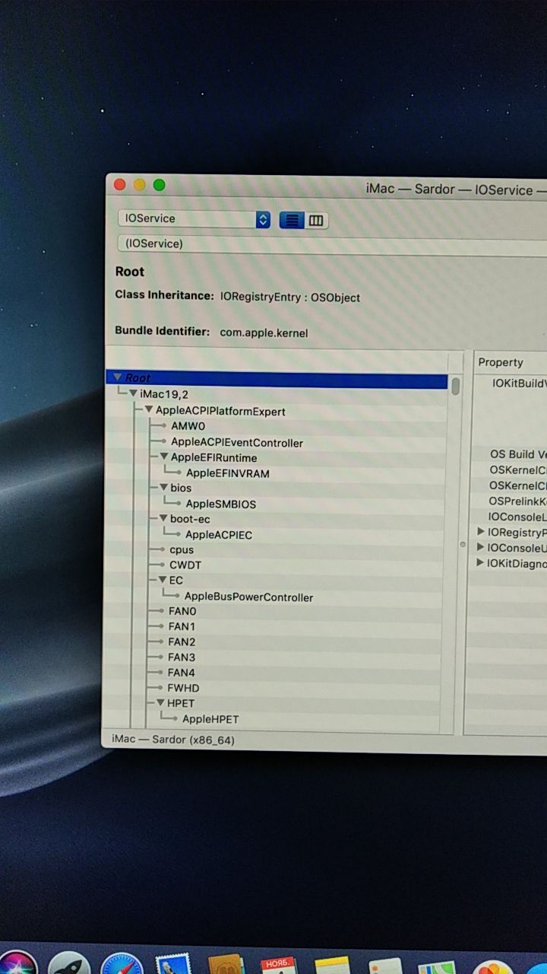The height and width of the screenshot is (974, 547).
Task: Select AppleBusPowerController entry
Action: click(x=248, y=597)
